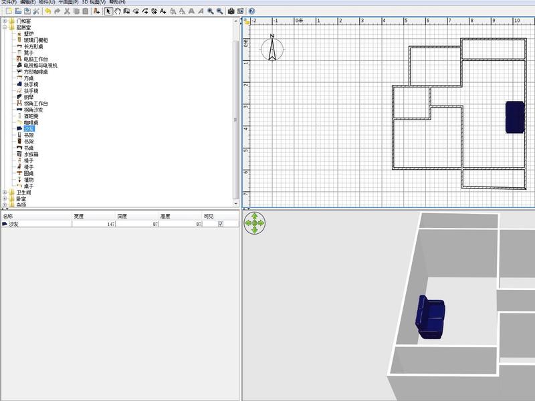The height and width of the screenshot is (401, 535).
Task: Select 拐角沙发 in the catalog tree
Action: coord(33,110)
